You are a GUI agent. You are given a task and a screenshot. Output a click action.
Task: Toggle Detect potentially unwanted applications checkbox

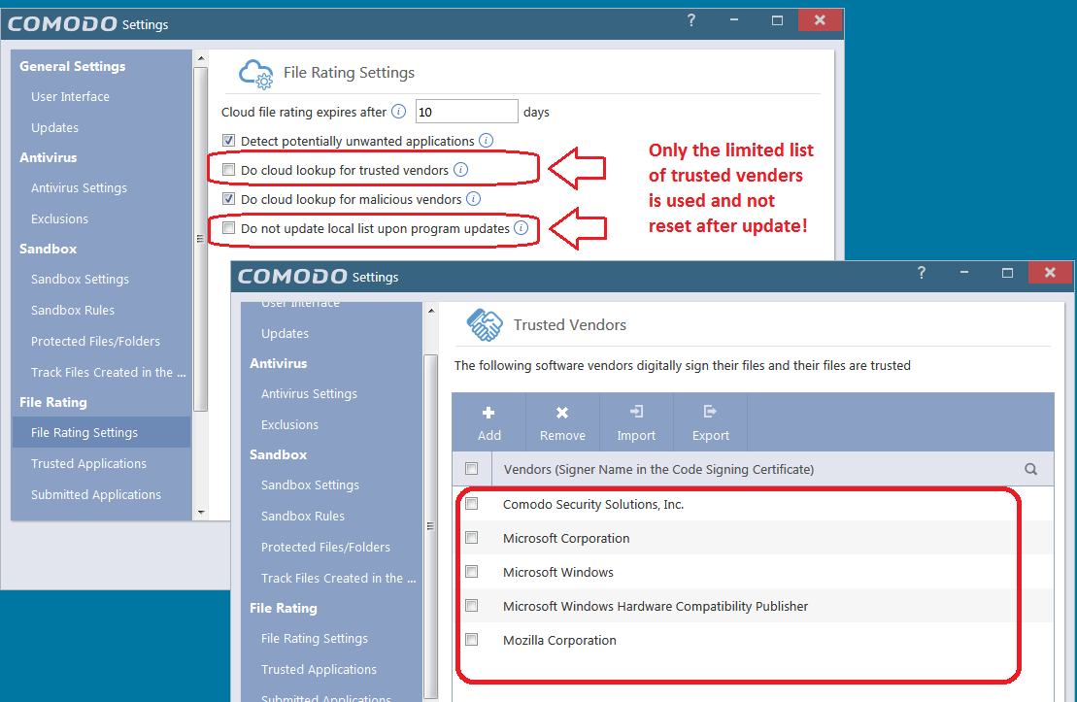coord(229,140)
